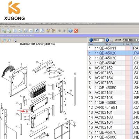Click callout number 29 on the diagram
The width and height of the screenshot is (139, 139).
pos(31,85)
